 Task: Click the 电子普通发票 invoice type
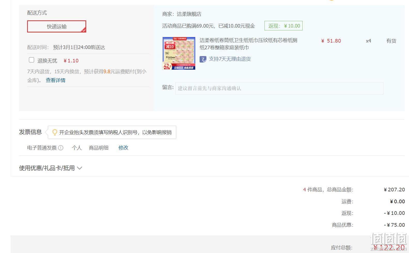pyautogui.click(x=42, y=148)
